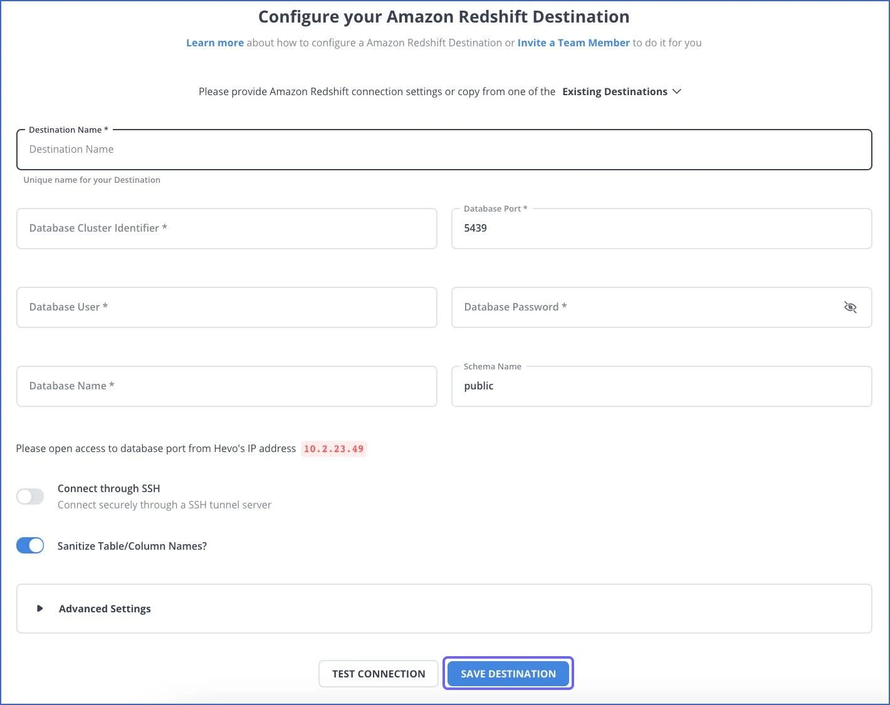The width and height of the screenshot is (890, 705).
Task: Open the Existing Destinations dropdown
Action: point(622,91)
